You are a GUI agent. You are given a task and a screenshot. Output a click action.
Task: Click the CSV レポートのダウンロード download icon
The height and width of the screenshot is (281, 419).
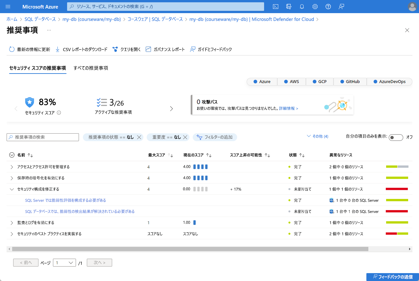click(58, 49)
